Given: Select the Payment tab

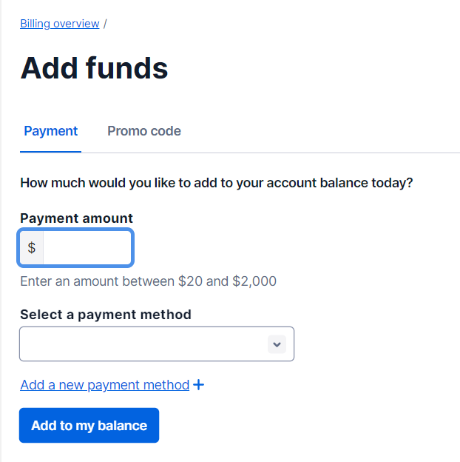Looking at the screenshot, I should (50, 131).
